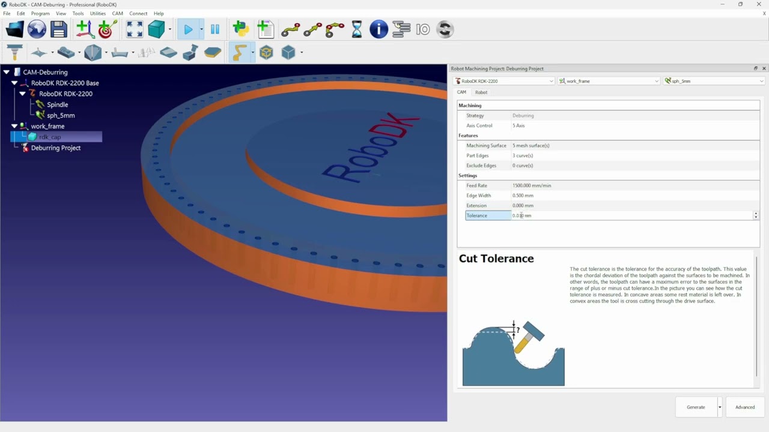Image resolution: width=769 pixels, height=432 pixels.
Task: Open dropdown next to isometric view cube
Action: point(170,29)
